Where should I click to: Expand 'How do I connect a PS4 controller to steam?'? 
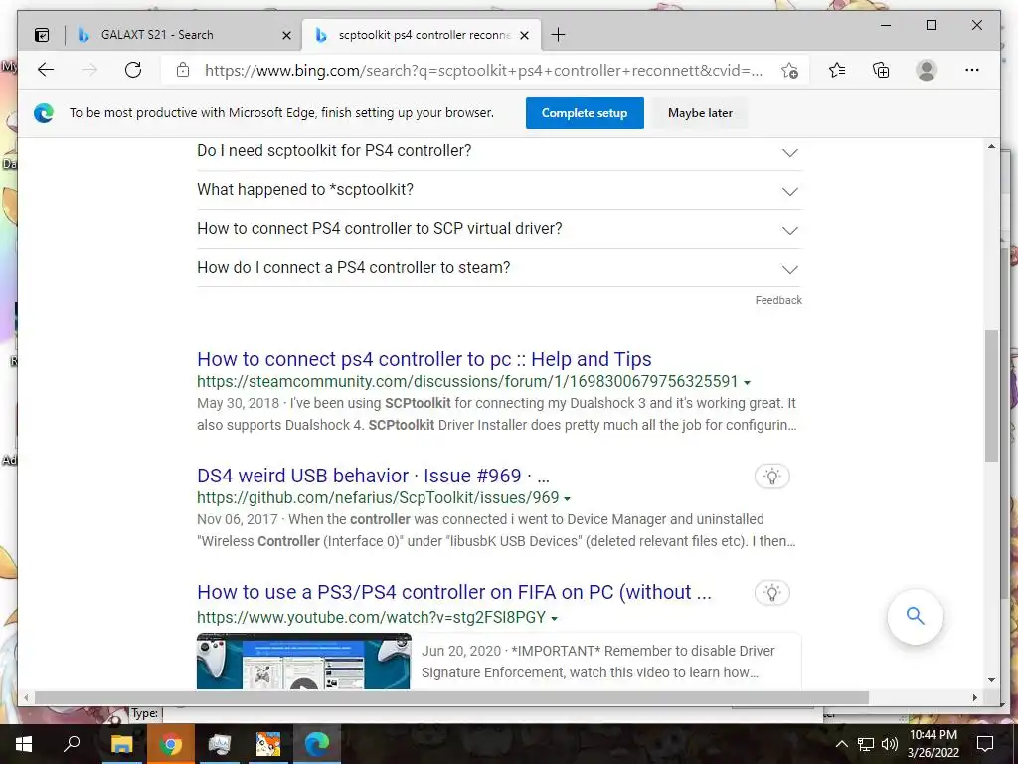(499, 268)
